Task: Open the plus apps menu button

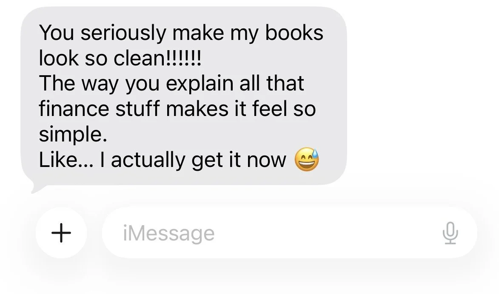Action: [x=61, y=233]
